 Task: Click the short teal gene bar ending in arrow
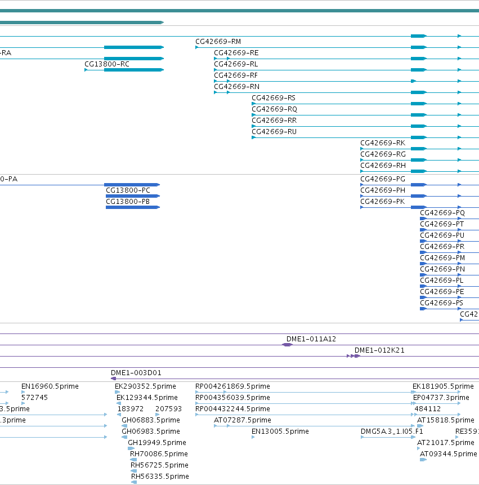pyautogui.click(x=82, y=23)
